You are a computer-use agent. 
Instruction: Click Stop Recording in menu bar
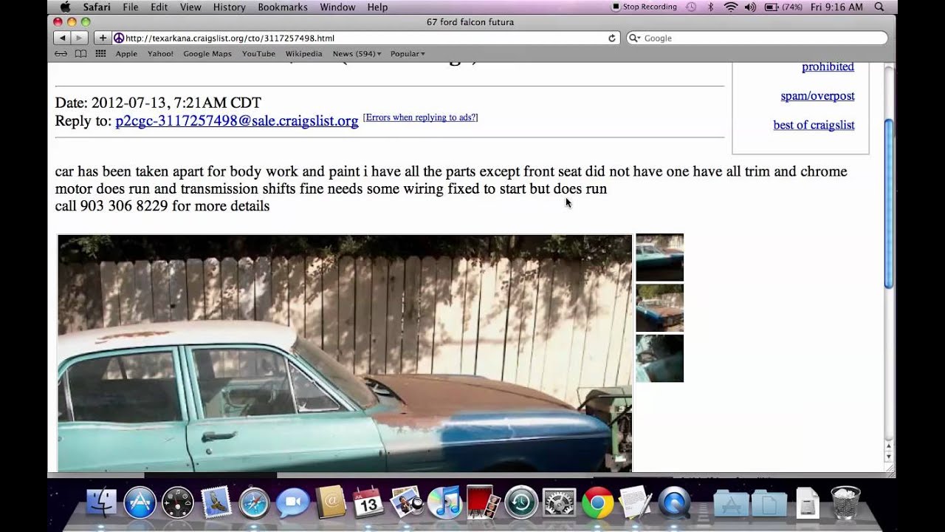pyautogui.click(x=645, y=7)
